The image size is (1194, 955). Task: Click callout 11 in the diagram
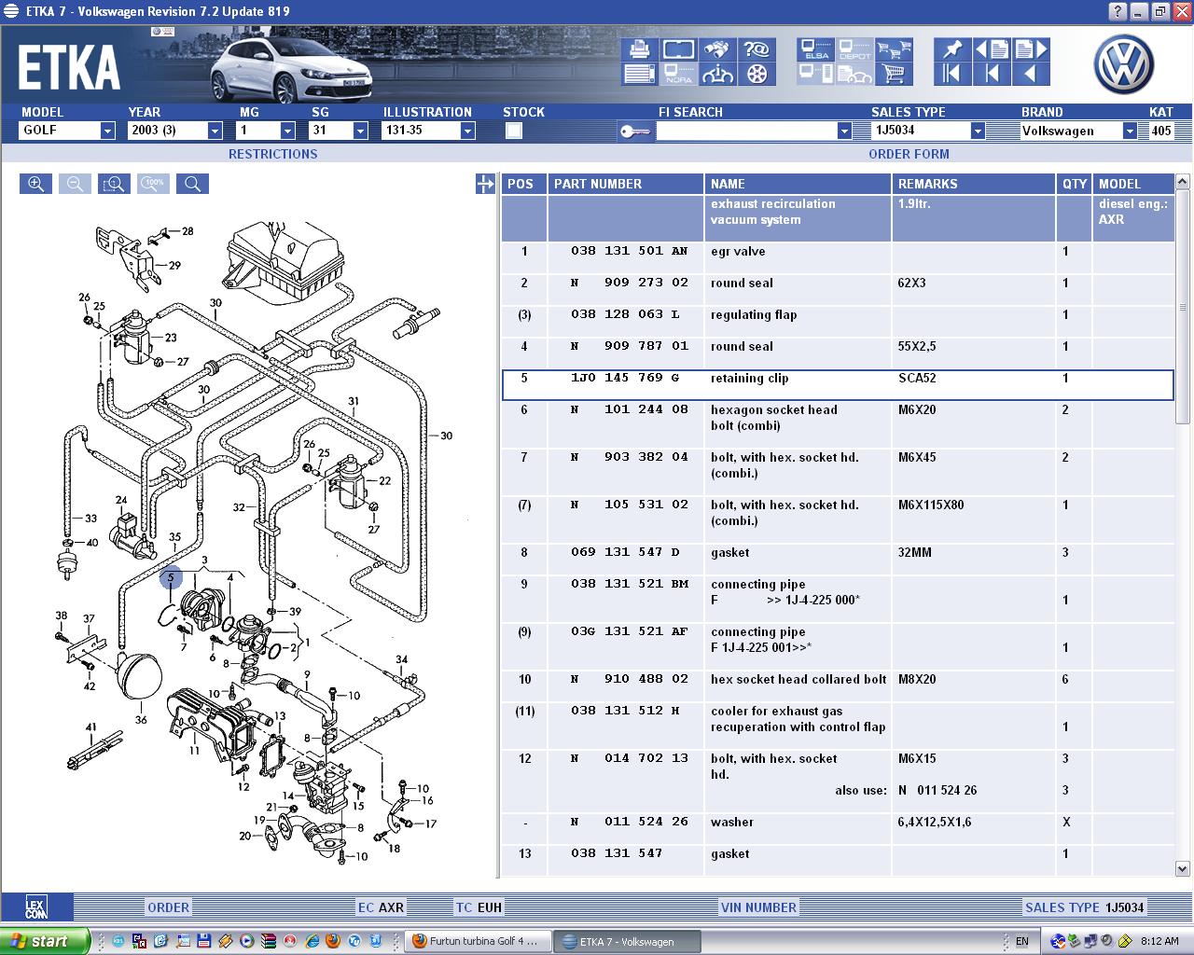(x=195, y=750)
